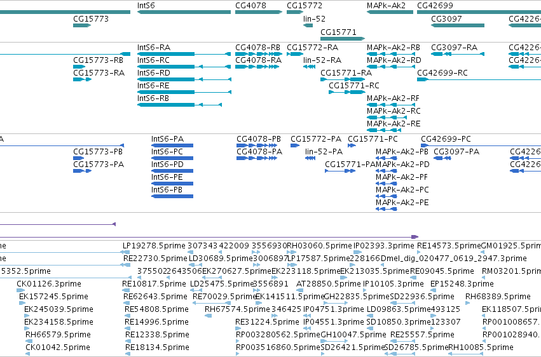Viewport: 541px width, 357px height.
Task: Select the lin-52-PA protein
Action: pyautogui.click(x=324, y=152)
